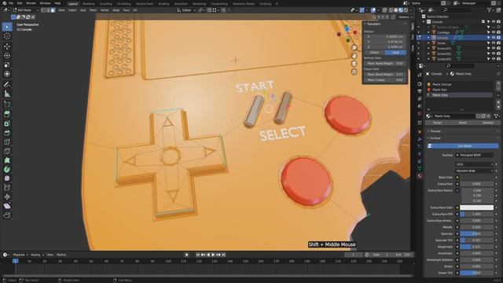Image resolution: width=503 pixels, height=283 pixels.
Task: Select the Move tool
Action: tap(7, 46)
